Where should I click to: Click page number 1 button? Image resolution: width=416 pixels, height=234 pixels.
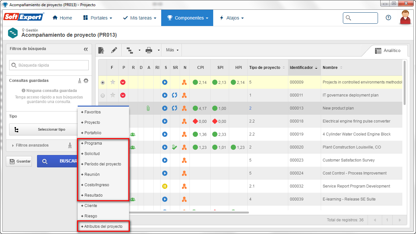coord(387,220)
